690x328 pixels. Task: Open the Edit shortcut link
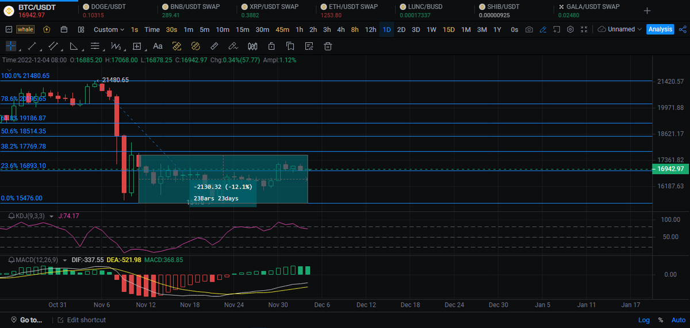click(x=81, y=320)
